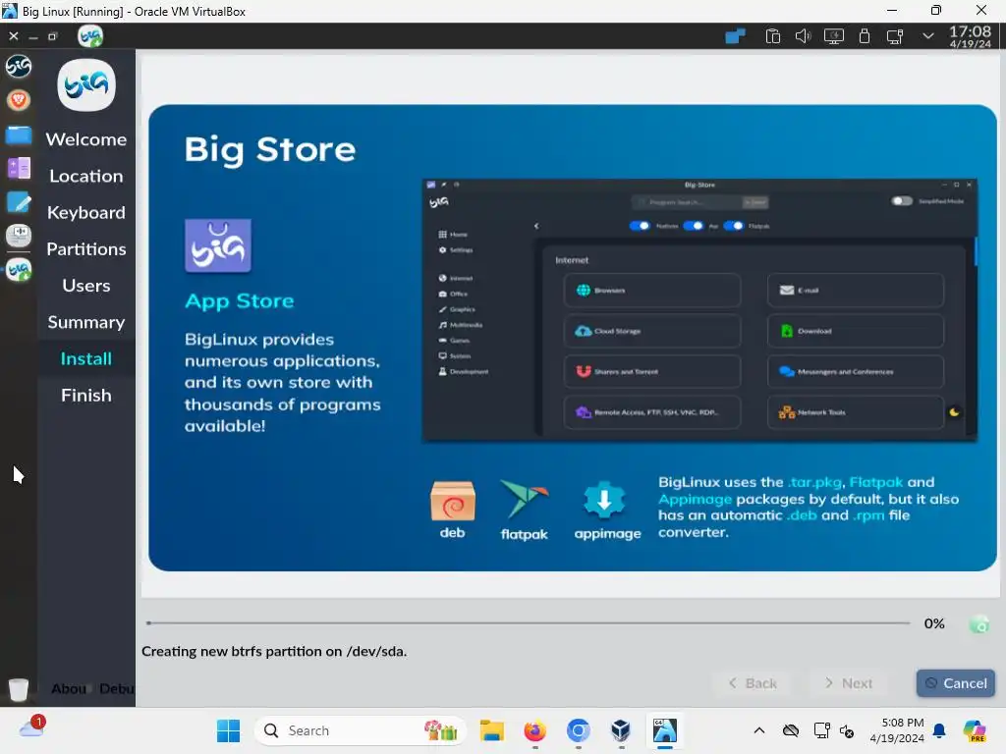Open the blue folder file manager icon
Screen dimensions: 1006x754
click(19, 135)
